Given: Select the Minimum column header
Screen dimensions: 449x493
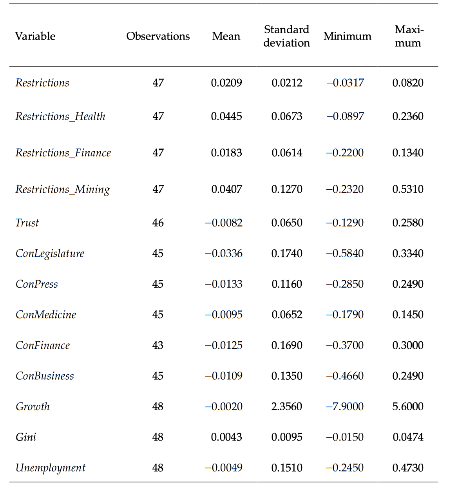Looking at the screenshot, I should tap(347, 36).
